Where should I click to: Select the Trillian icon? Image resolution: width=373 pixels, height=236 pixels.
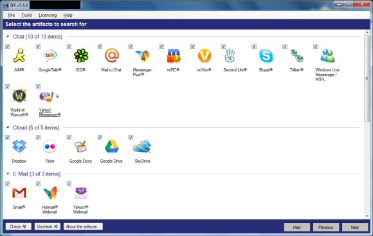[296, 55]
